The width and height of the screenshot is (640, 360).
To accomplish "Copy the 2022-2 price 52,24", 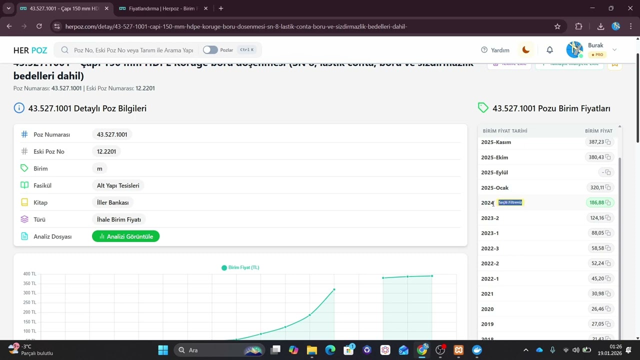I will click(x=608, y=263).
